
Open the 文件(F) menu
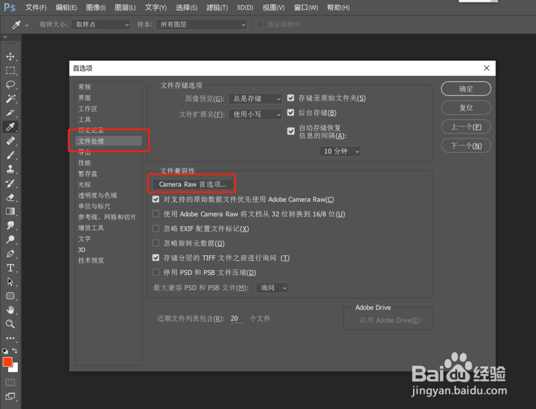(36, 8)
